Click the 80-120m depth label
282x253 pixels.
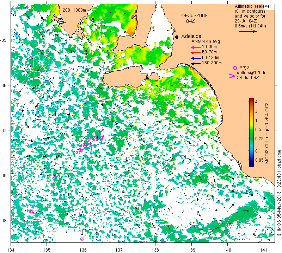[x=210, y=58]
